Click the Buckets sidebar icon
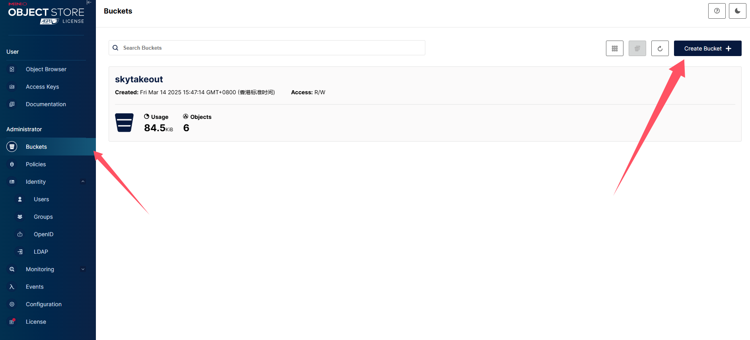750x340 pixels. pyautogui.click(x=12, y=147)
